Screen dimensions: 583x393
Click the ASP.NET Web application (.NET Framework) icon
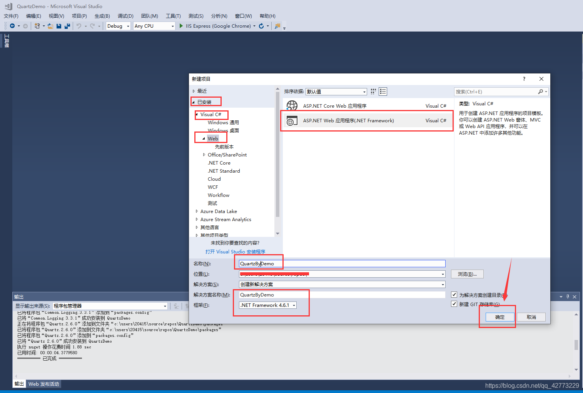[x=292, y=121]
